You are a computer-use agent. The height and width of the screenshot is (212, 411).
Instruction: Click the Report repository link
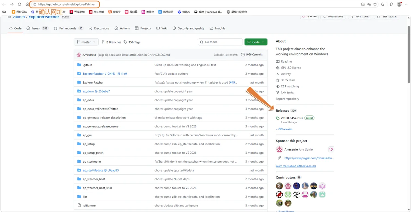(287, 99)
